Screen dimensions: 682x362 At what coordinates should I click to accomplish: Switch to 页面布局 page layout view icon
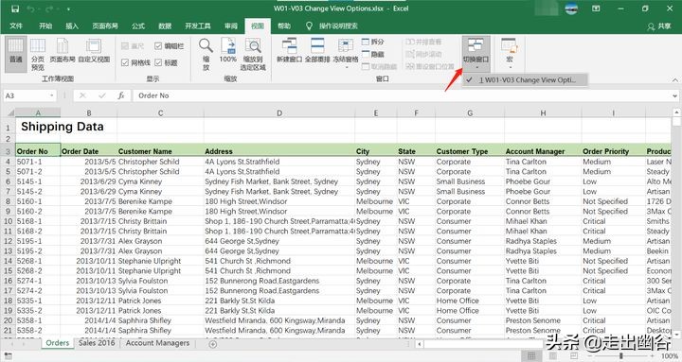pyautogui.click(x=63, y=50)
